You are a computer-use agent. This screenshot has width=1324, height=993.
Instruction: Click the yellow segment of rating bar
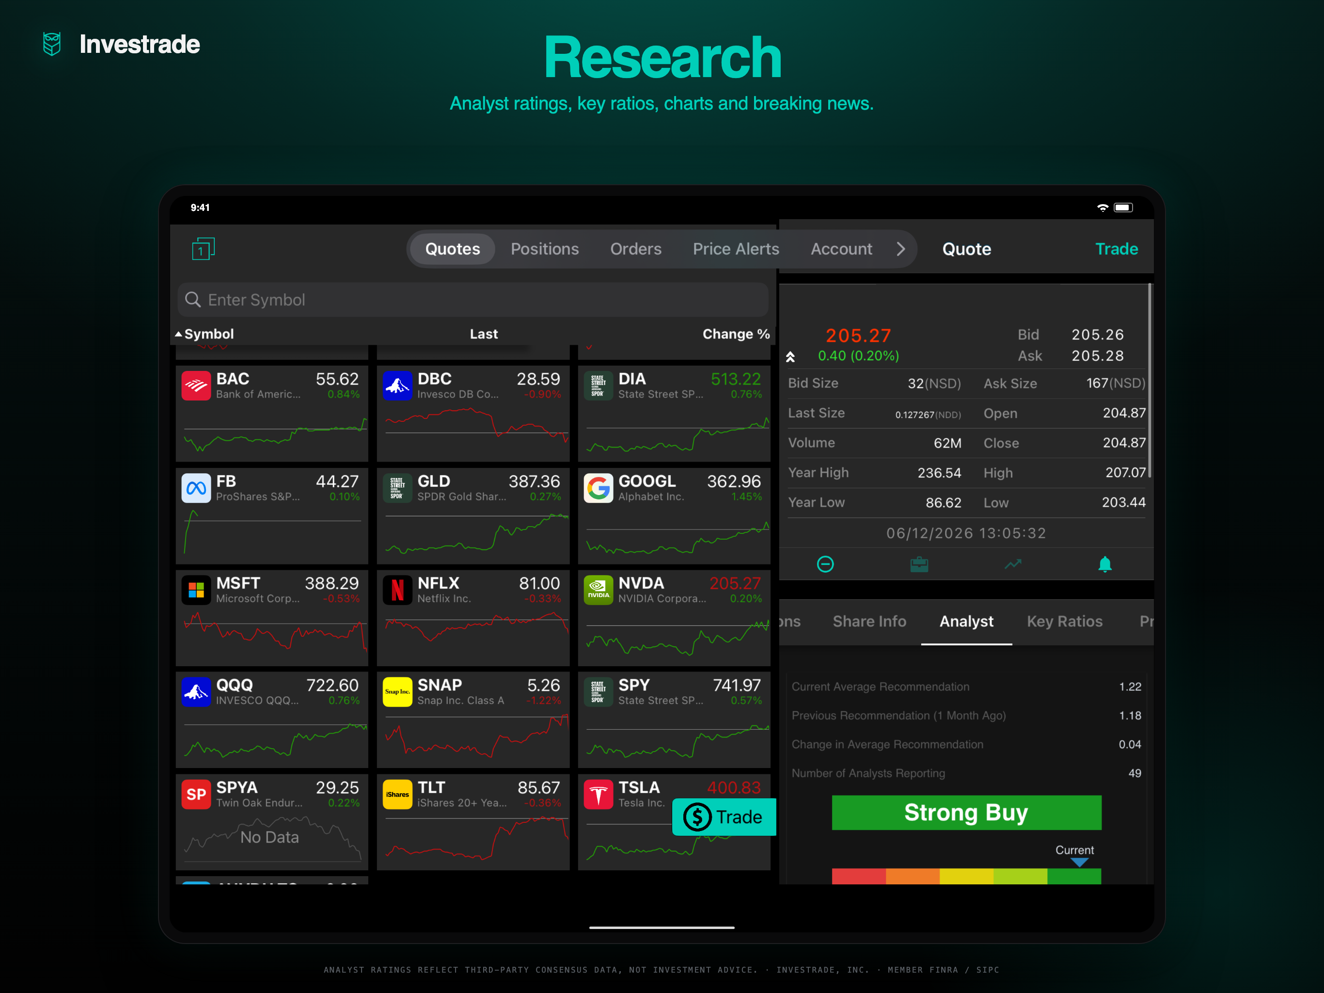(x=966, y=876)
